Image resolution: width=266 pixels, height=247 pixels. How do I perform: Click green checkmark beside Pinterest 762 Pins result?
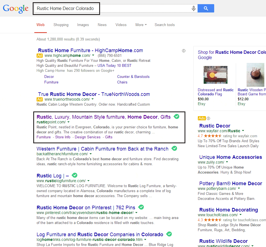tap(141, 207)
